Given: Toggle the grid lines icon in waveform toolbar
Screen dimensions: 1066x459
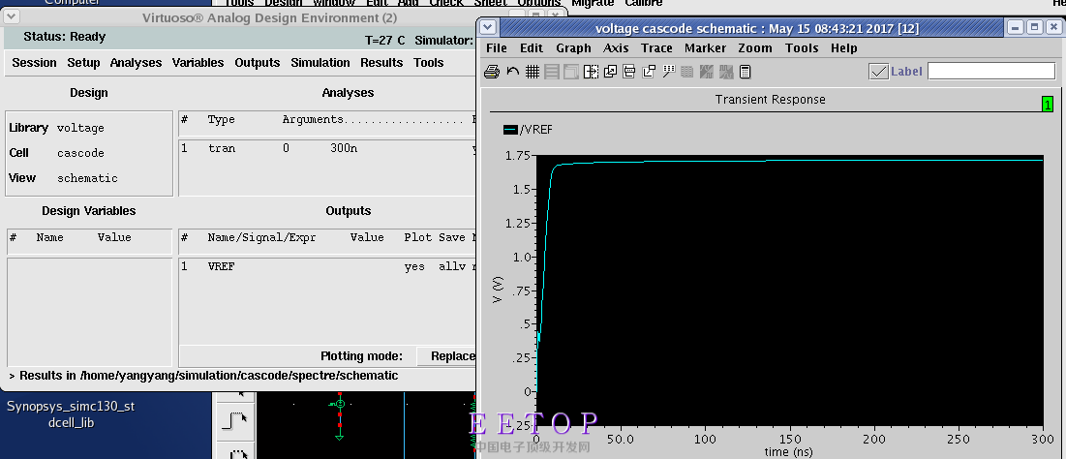Looking at the screenshot, I should (533, 72).
